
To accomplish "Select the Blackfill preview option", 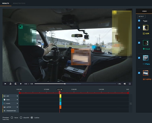I will point(21,118).
